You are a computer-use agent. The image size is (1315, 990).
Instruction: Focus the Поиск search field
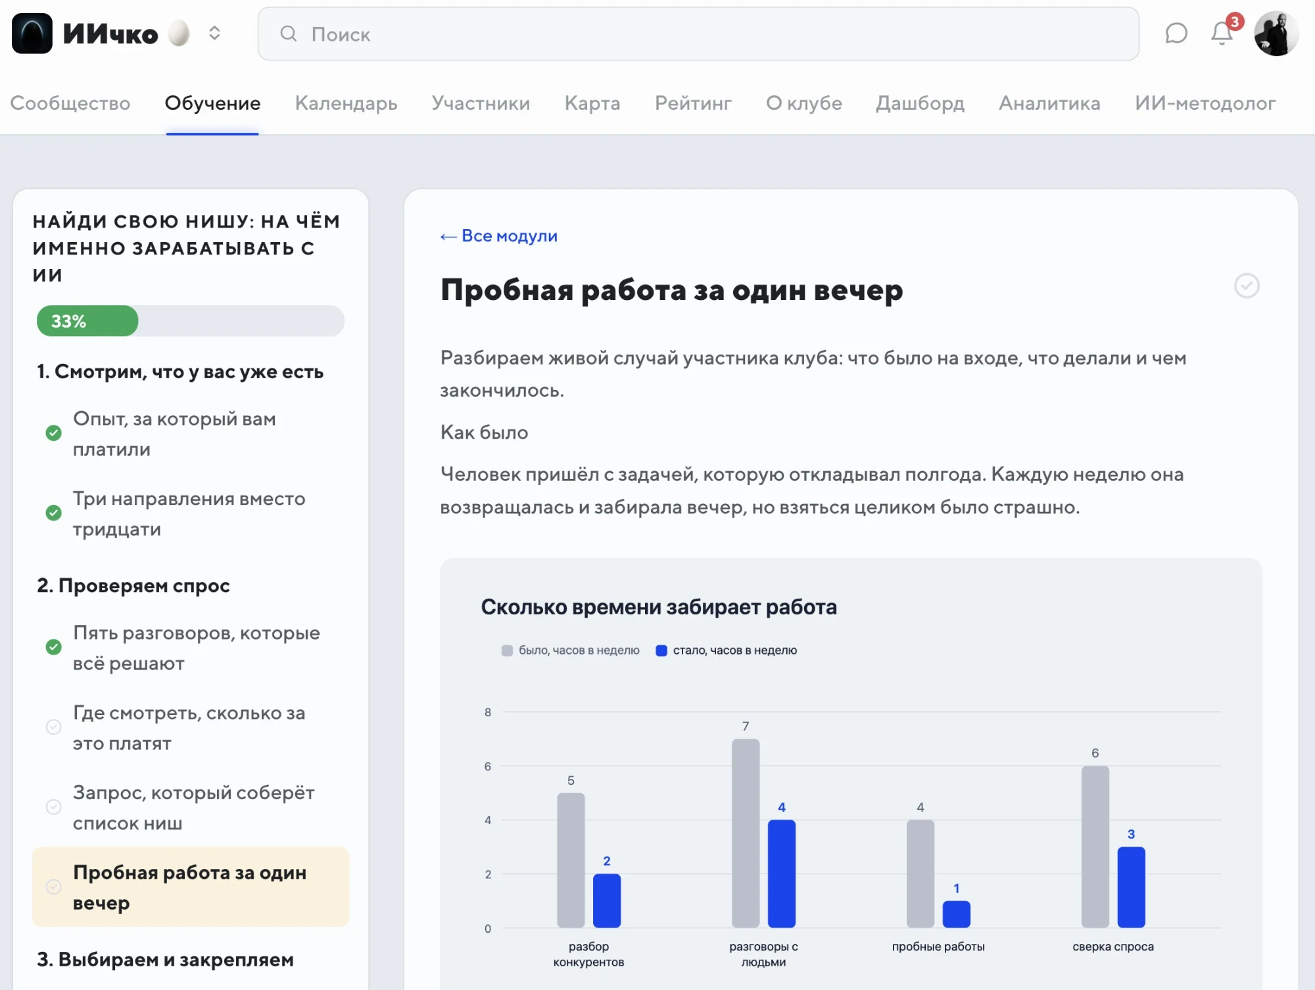[x=698, y=34]
